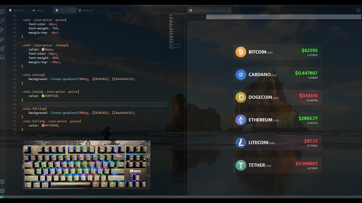Screen dimensions: 362x203
Task: Open Run and Debug view
Action: [x=2, y=39]
